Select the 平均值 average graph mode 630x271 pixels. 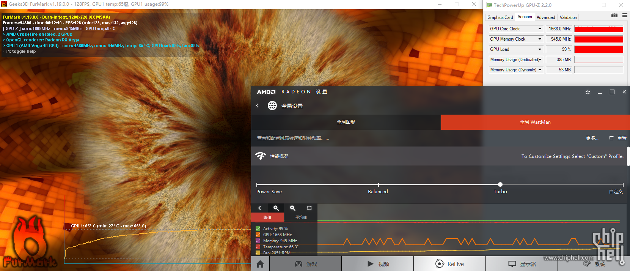click(x=301, y=217)
